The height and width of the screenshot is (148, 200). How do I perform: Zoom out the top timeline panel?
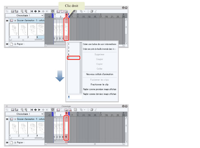22,11
